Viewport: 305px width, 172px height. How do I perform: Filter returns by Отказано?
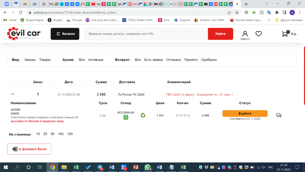pos(174,60)
